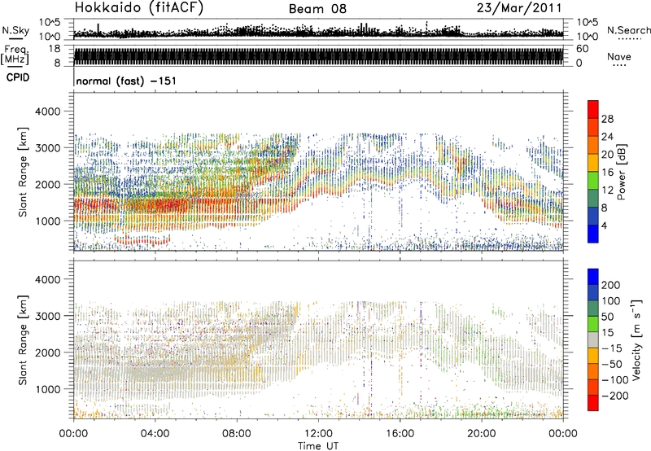The image size is (651, 451).
Task: Click the "20" power colorbar tick label
Action: tap(607, 155)
